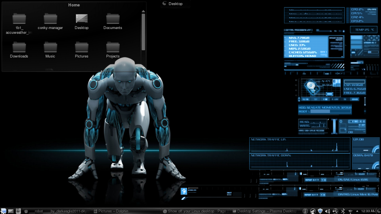The image size is (381, 214).
Task: Open the 1b1_accuweather folder
Action: [x=19, y=23]
